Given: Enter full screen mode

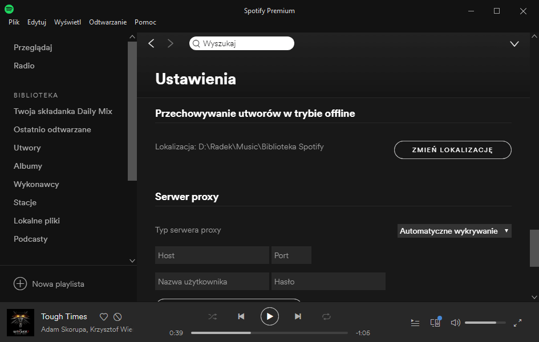Looking at the screenshot, I should 518,323.
